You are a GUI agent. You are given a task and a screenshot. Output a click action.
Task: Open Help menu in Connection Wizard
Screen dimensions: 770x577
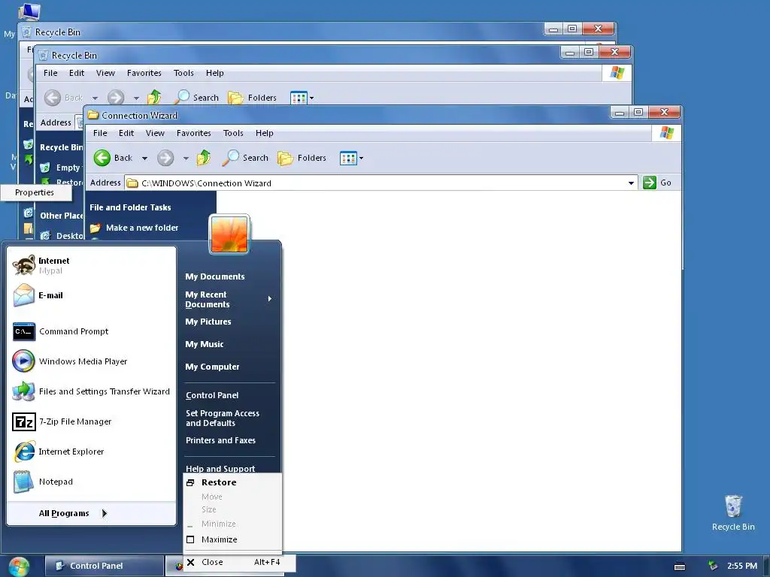point(264,133)
